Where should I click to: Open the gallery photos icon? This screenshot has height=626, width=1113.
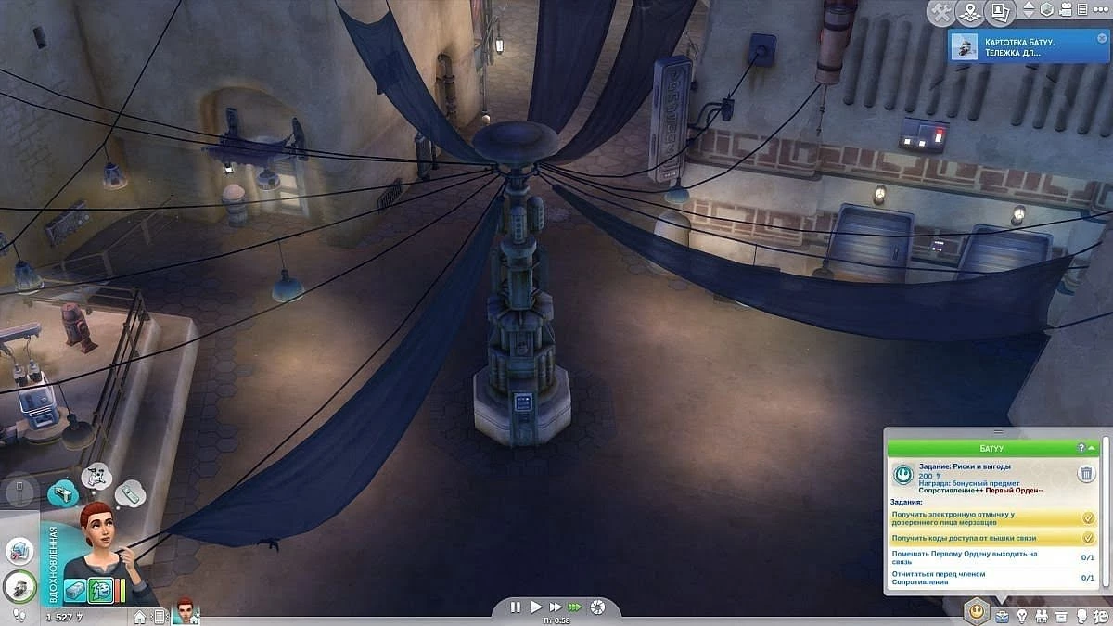pyautogui.click(x=998, y=12)
